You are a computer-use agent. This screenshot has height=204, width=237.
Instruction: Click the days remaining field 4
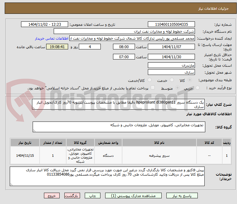[90, 47]
